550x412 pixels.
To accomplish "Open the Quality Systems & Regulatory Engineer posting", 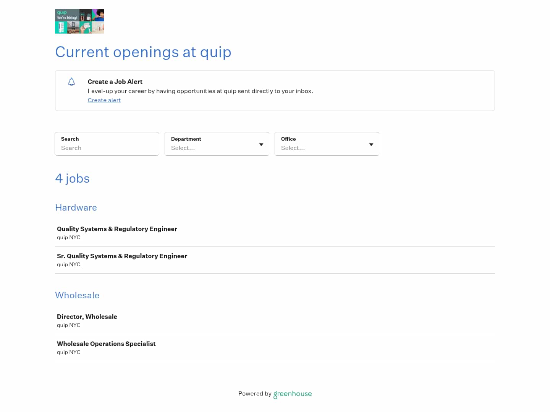I will click(117, 229).
